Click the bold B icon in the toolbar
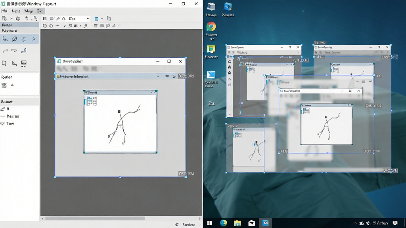Image resolution: width=406 pixels, height=228 pixels. pos(76,26)
